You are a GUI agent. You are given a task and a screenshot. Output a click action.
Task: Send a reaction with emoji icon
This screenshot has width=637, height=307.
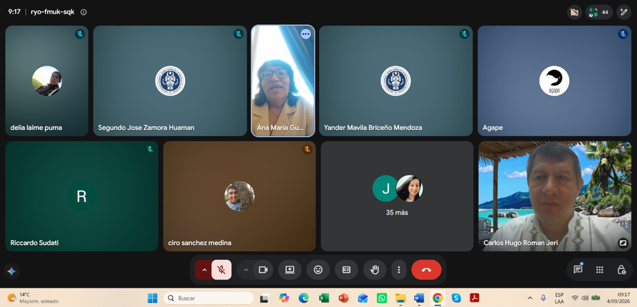click(x=318, y=270)
